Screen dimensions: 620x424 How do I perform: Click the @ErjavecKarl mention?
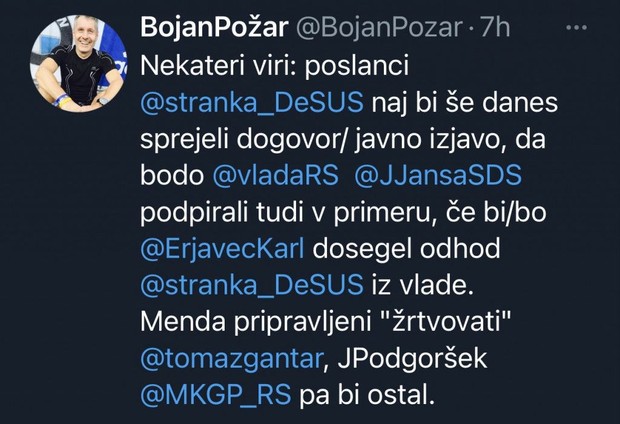(x=222, y=249)
